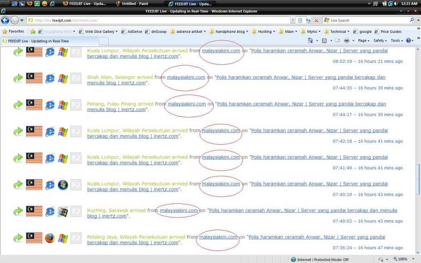Click malaysiakini.com link in Petaling Jaya row

coord(218,237)
